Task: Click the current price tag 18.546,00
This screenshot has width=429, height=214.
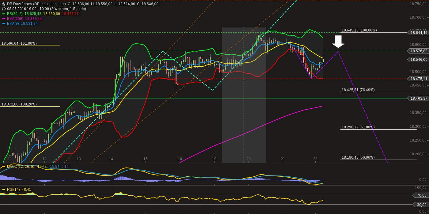Action: point(418,60)
